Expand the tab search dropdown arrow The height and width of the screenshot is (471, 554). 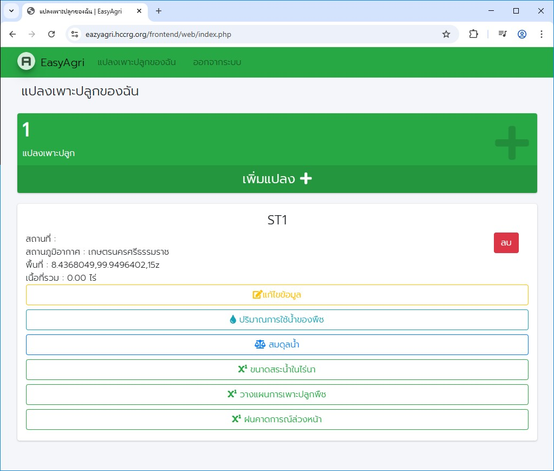11,11
